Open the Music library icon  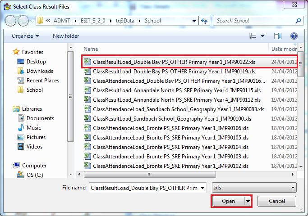click(21, 128)
